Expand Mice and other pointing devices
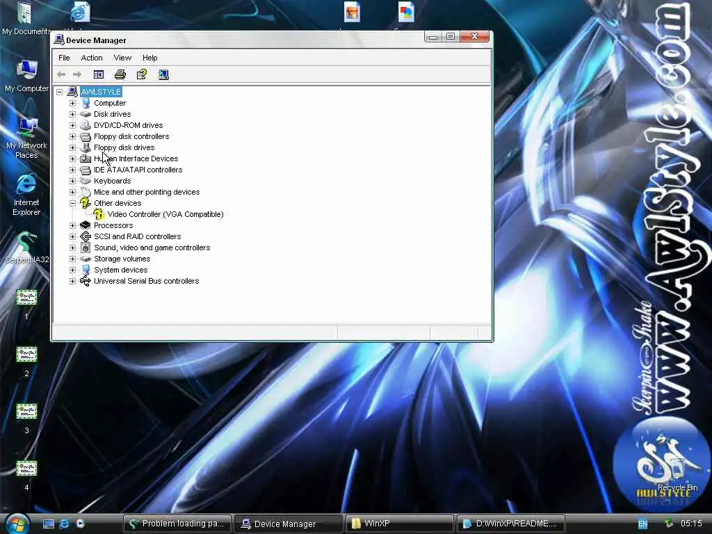This screenshot has height=534, width=712. (72, 192)
